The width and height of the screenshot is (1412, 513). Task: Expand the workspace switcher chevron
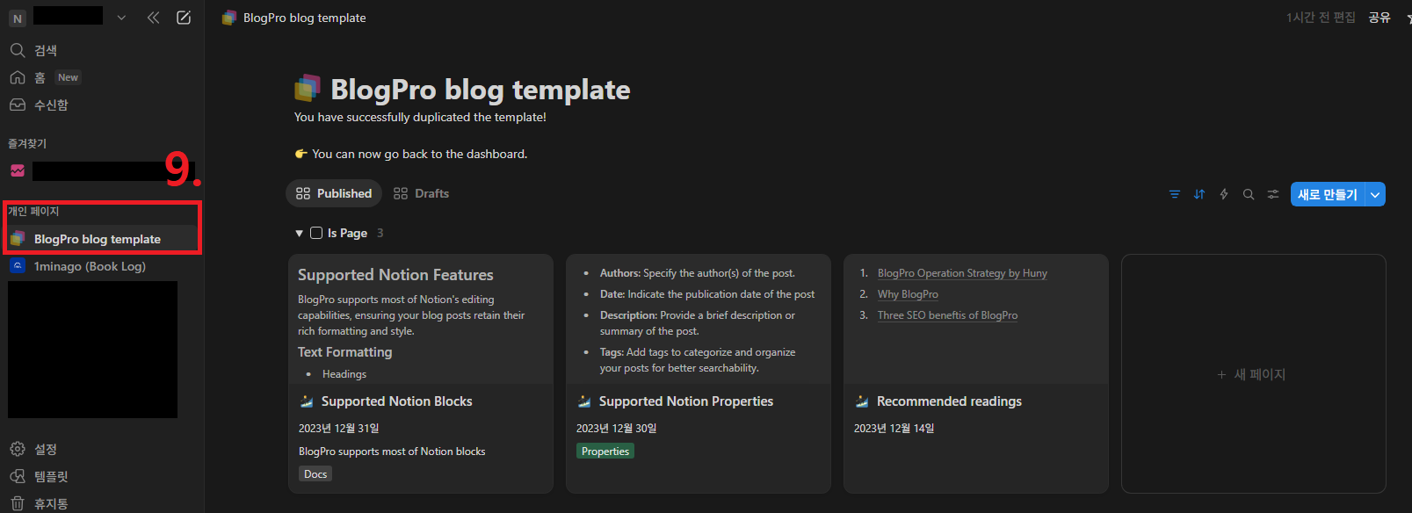[121, 18]
